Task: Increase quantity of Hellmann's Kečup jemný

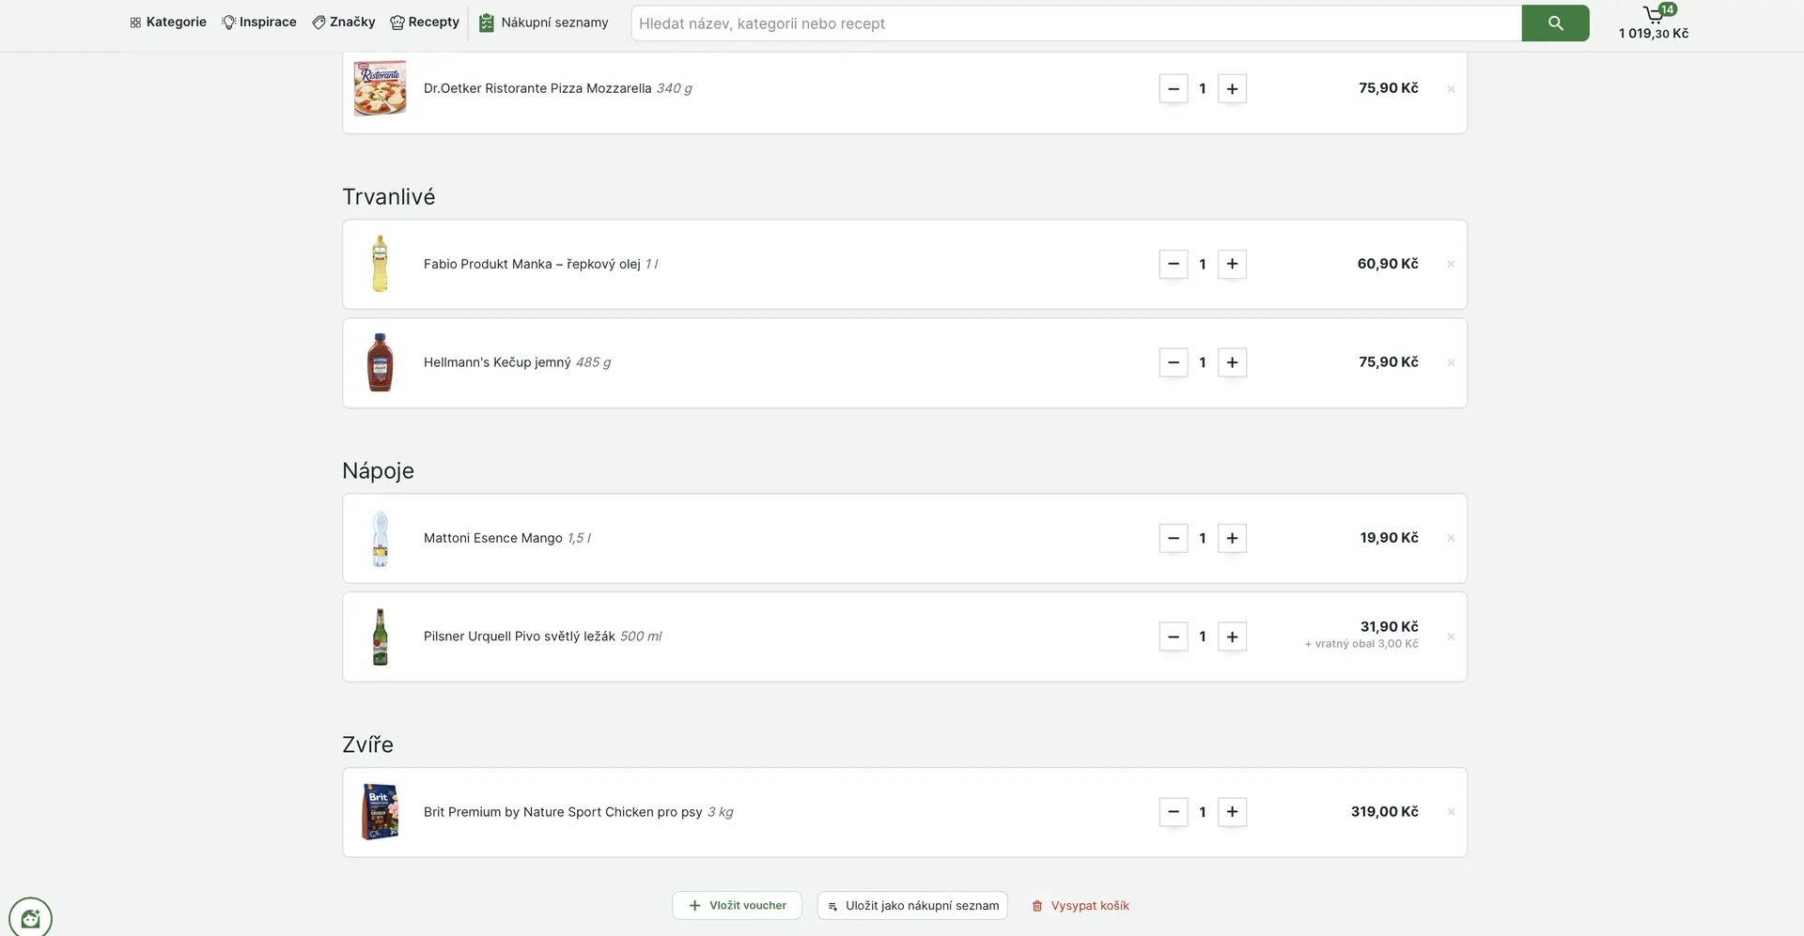Action: click(x=1233, y=362)
